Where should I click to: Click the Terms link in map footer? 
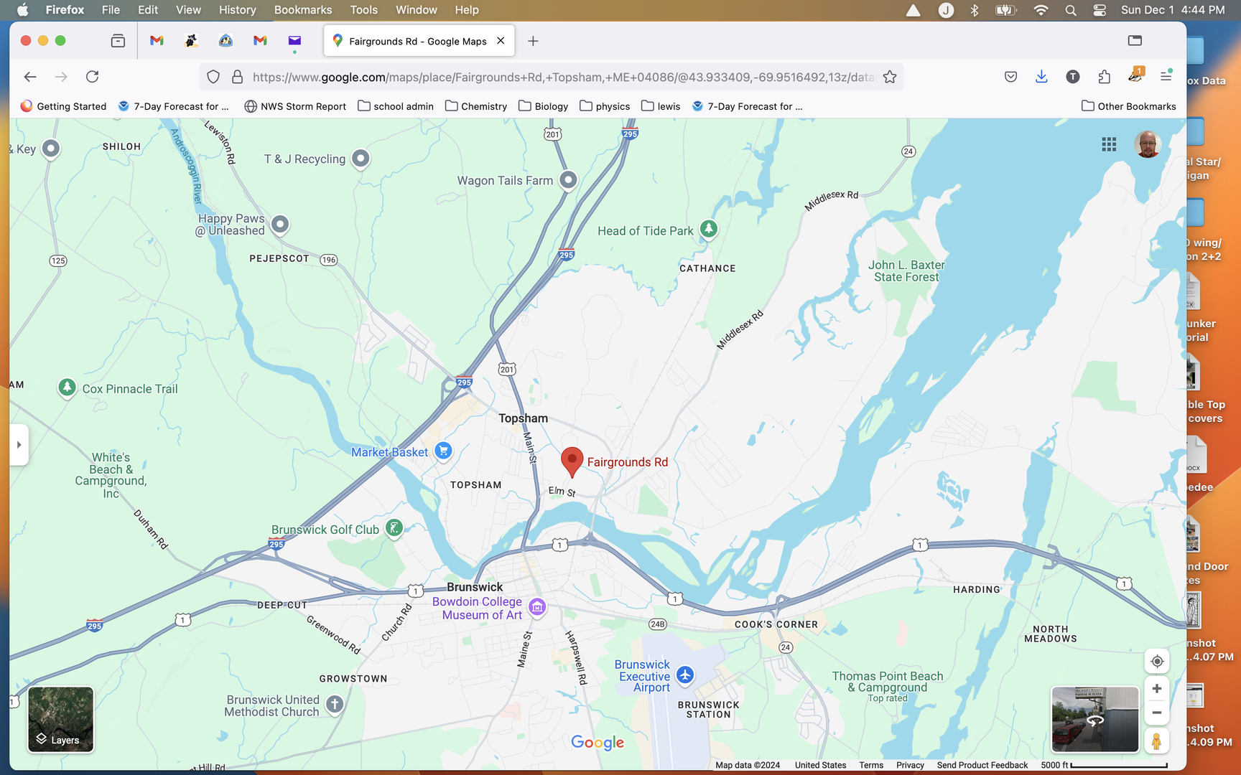(x=871, y=765)
